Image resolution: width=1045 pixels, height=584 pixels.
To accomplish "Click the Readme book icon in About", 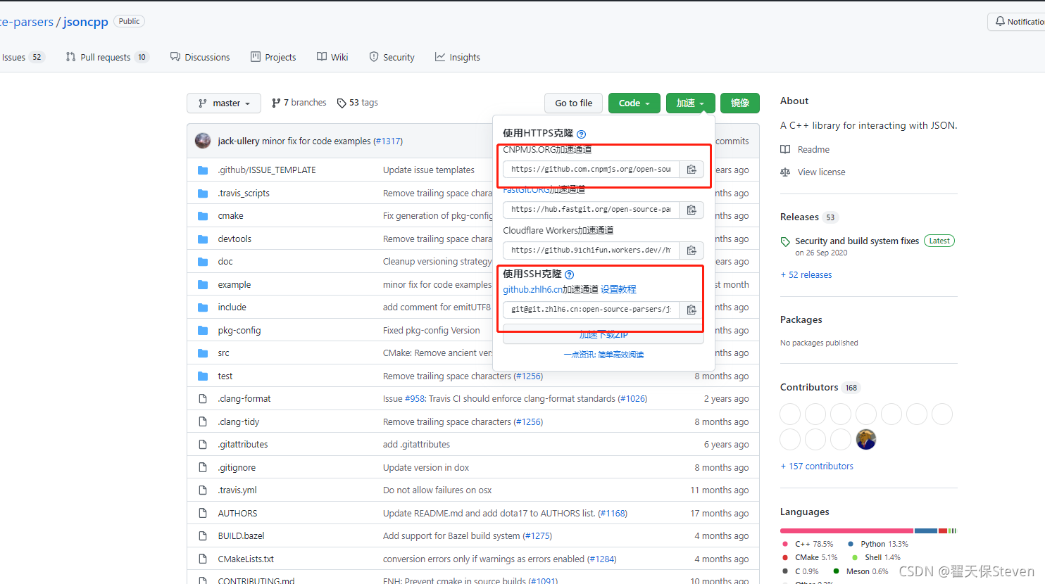I will [x=786, y=149].
